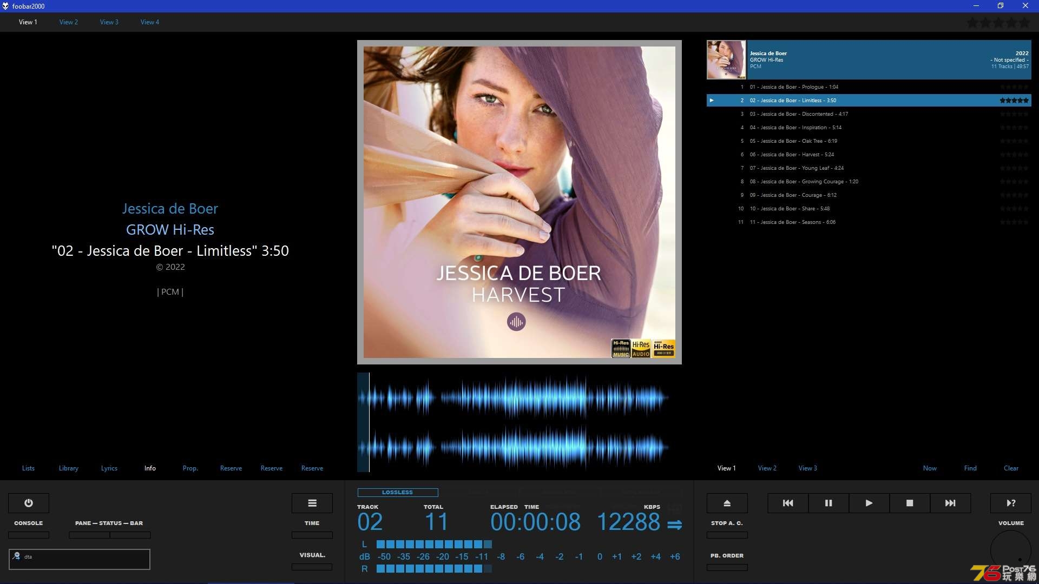This screenshot has height=584, width=1039.
Task: Select track '03 - Jessica de Boer - Discontented'
Action: [869, 114]
